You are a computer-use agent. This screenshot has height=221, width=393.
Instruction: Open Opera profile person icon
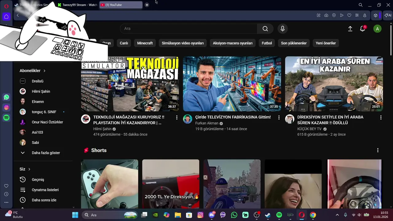click(x=365, y=15)
